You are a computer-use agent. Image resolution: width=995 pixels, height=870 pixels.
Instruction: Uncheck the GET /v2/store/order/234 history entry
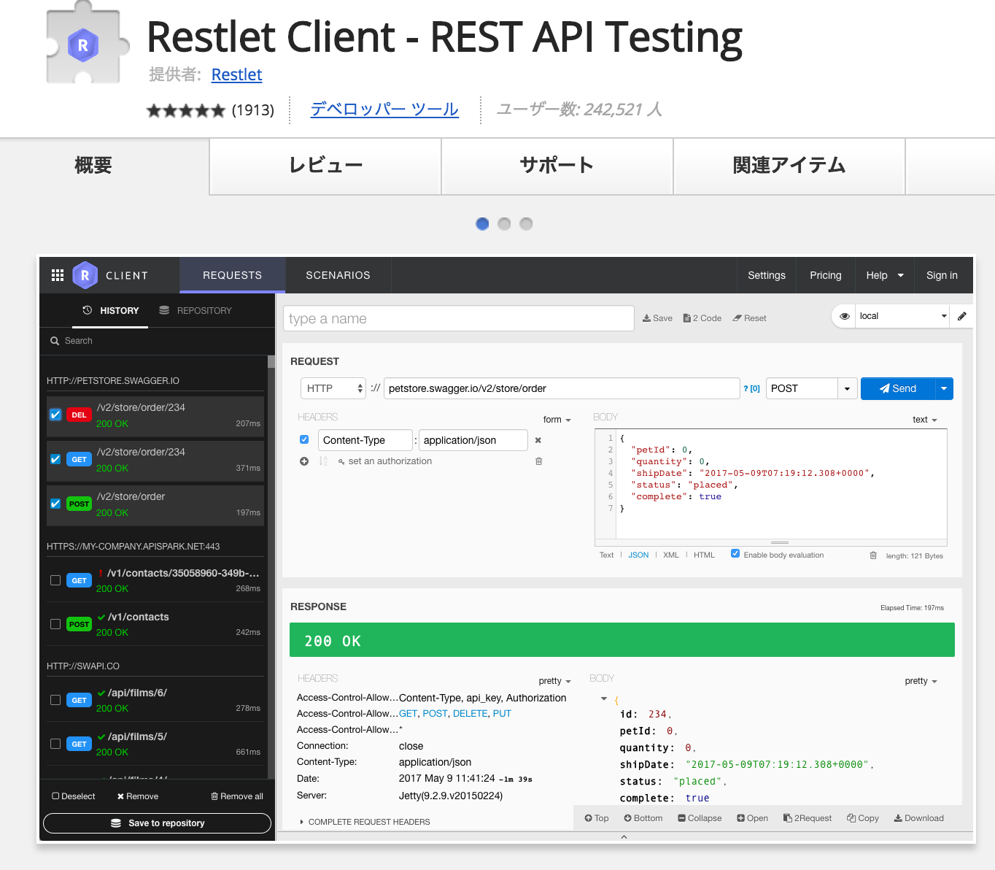coord(55,459)
